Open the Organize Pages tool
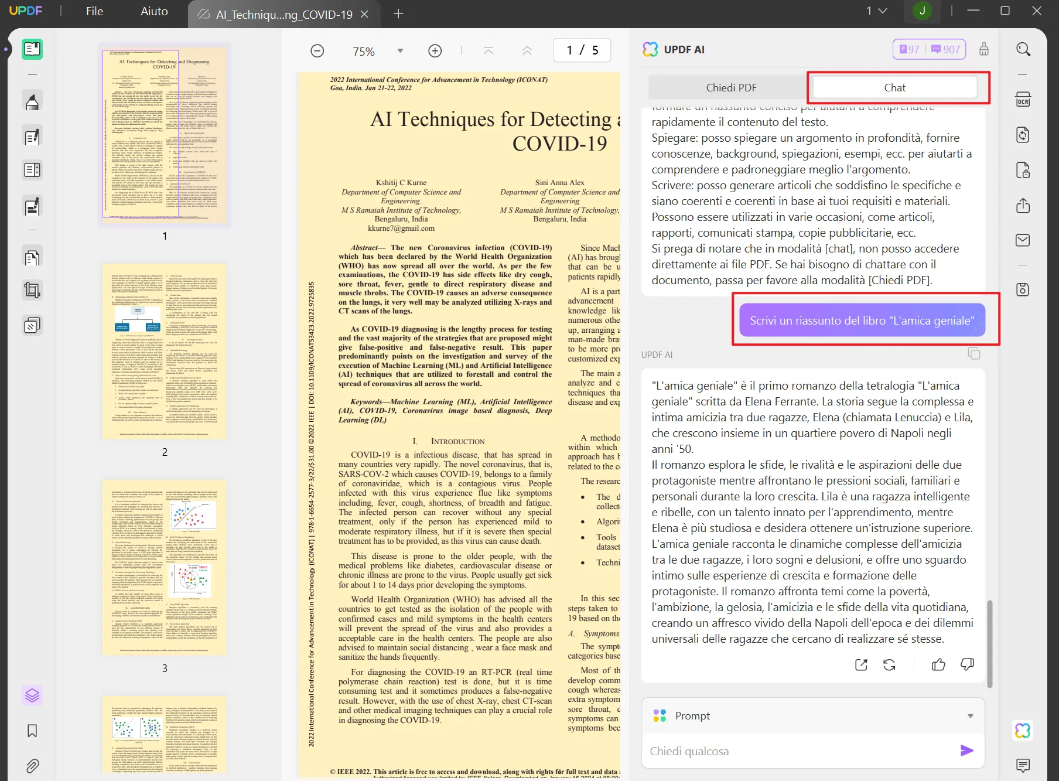 [32, 170]
